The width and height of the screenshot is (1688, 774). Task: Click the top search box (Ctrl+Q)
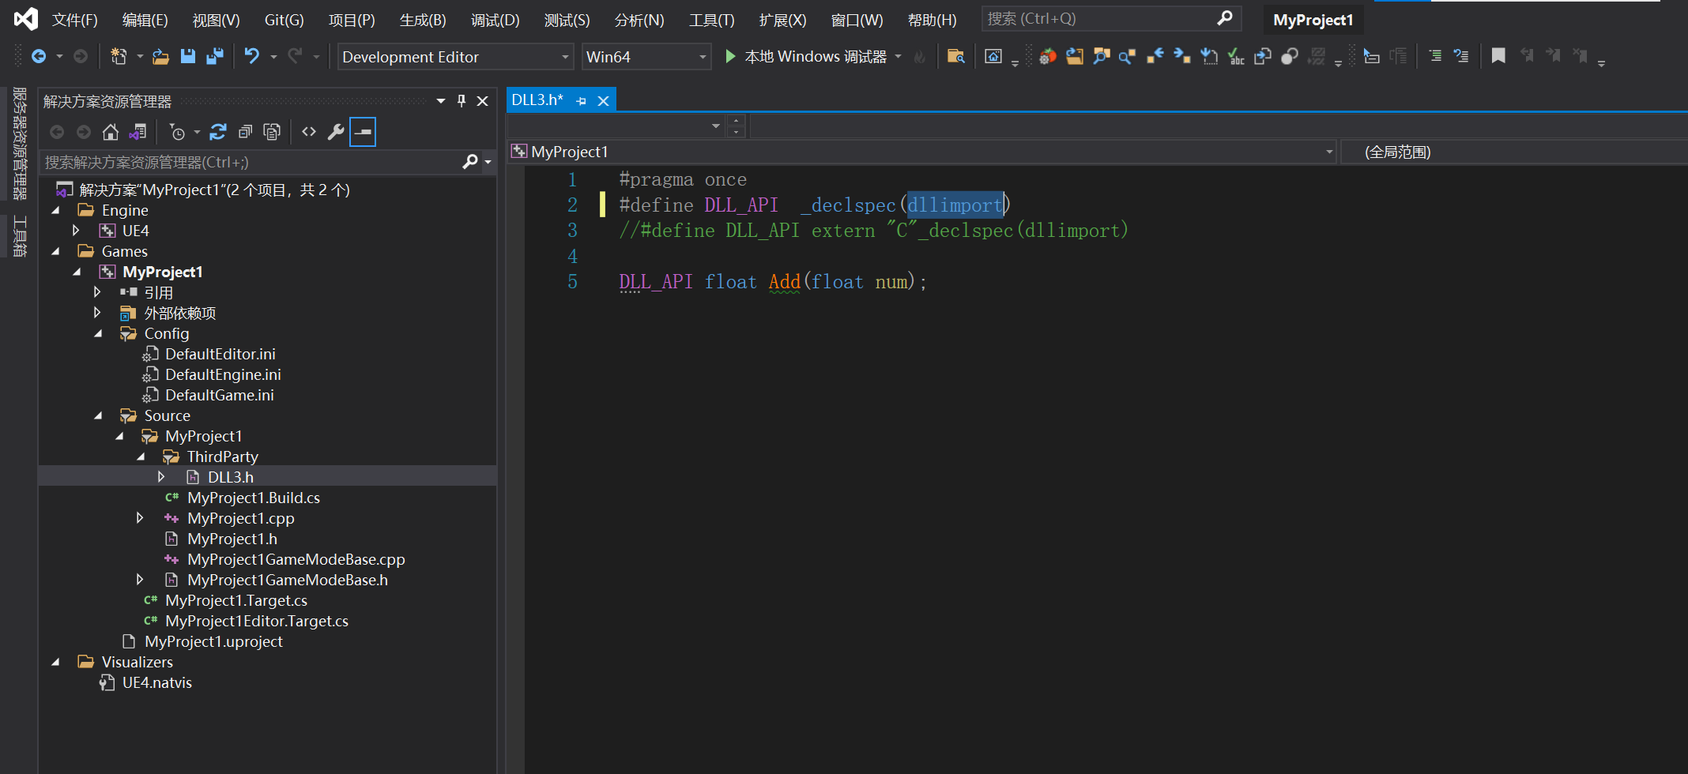[x=1110, y=19]
